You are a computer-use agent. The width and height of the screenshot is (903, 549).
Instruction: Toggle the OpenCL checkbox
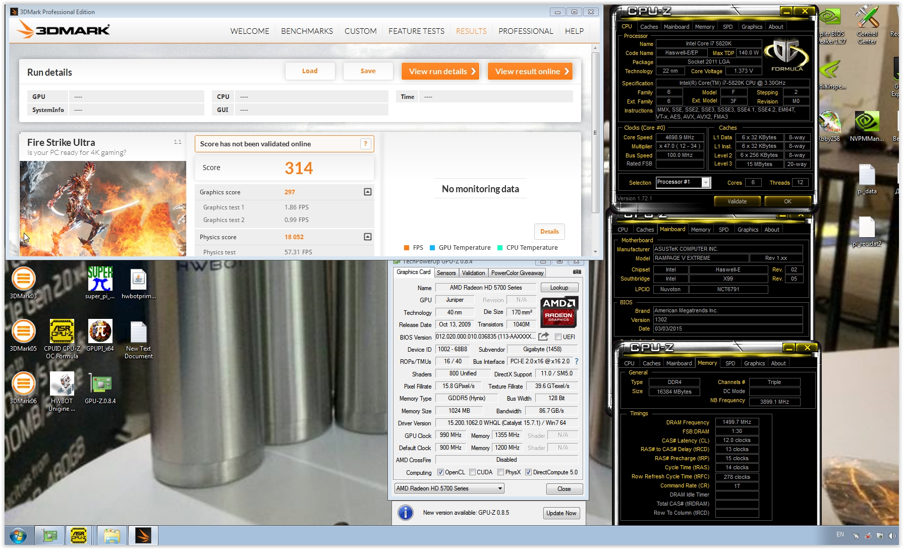click(x=440, y=472)
